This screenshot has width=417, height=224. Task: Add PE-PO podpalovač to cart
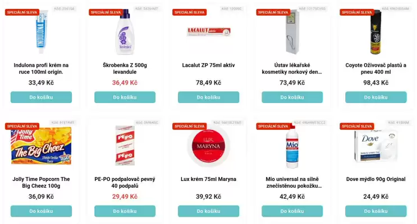(x=125, y=211)
